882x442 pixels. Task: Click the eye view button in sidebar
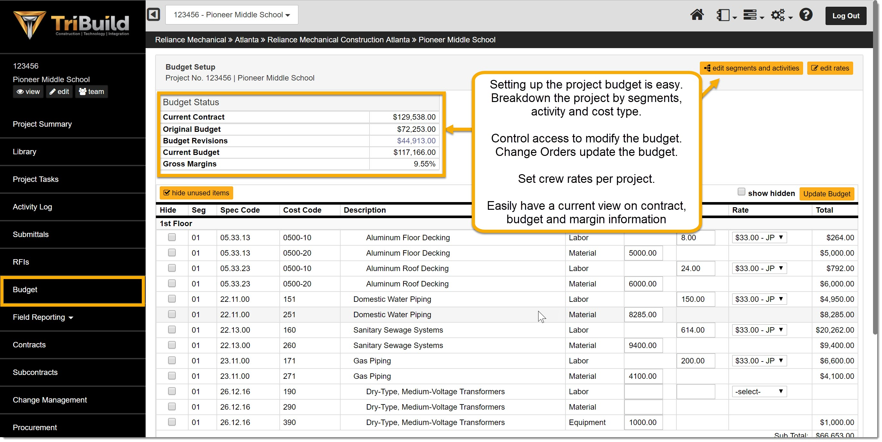[x=28, y=91]
